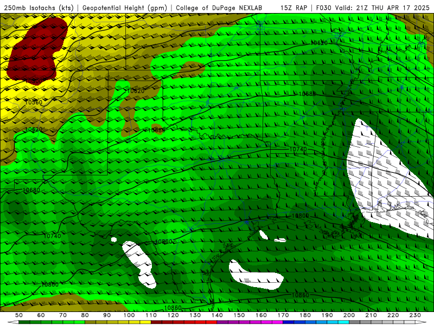434x325 pixels.
Task: Click the color bar value 170
Action: [283, 315]
